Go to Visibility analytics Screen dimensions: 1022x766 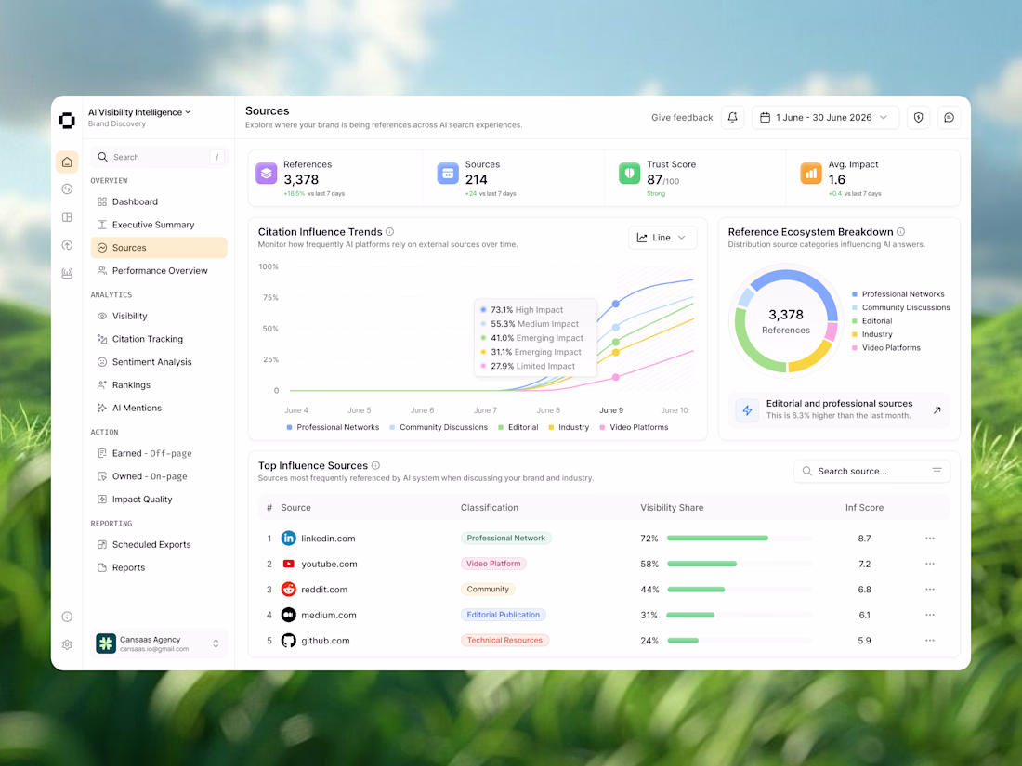(158, 316)
